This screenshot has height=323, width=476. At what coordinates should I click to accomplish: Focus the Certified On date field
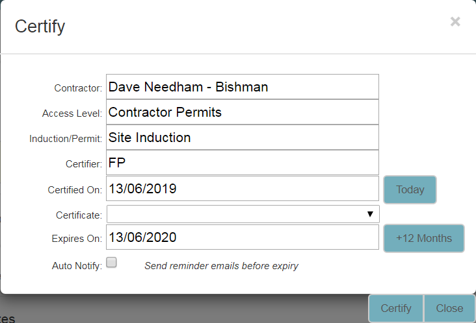[242, 189]
